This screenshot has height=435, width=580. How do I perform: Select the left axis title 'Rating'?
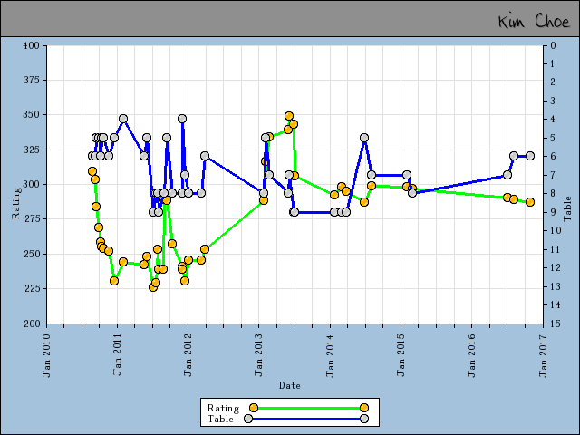(x=15, y=203)
